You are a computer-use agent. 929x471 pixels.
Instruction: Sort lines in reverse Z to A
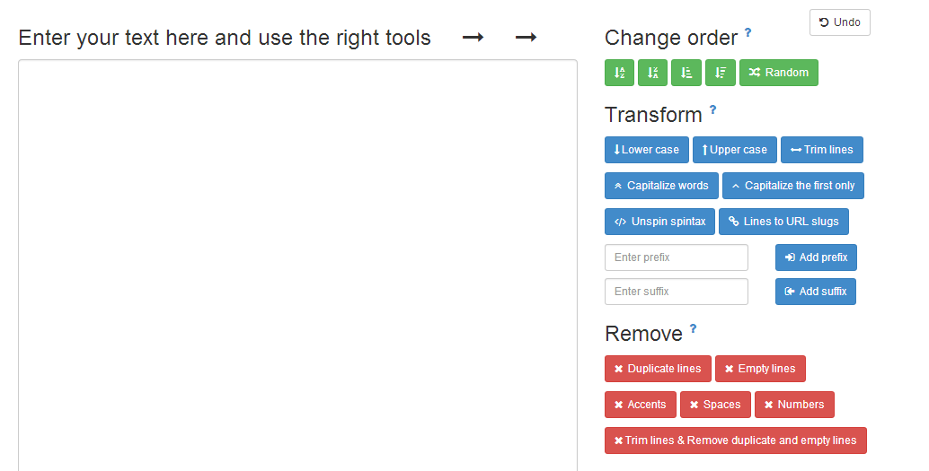pyautogui.click(x=652, y=73)
